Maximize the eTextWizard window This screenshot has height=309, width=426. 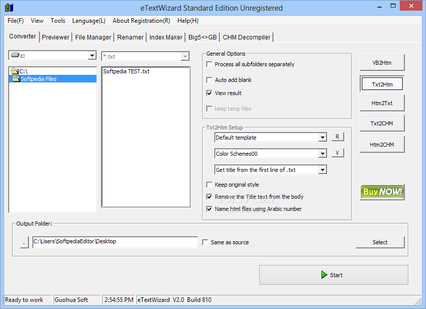tap(393, 6)
